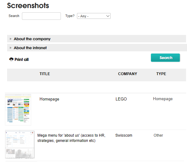Click the triangle arrow beside About the intranet

pyautogui.click(x=11, y=48)
